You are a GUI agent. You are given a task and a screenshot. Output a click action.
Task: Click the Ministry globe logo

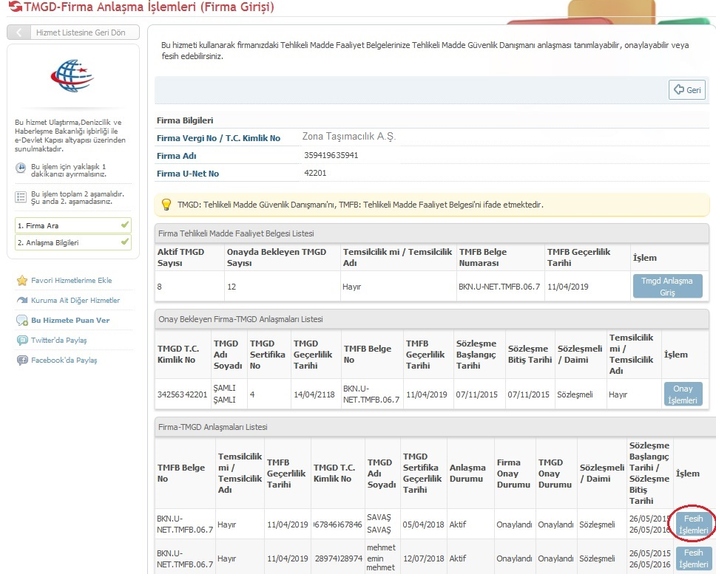[x=72, y=75]
